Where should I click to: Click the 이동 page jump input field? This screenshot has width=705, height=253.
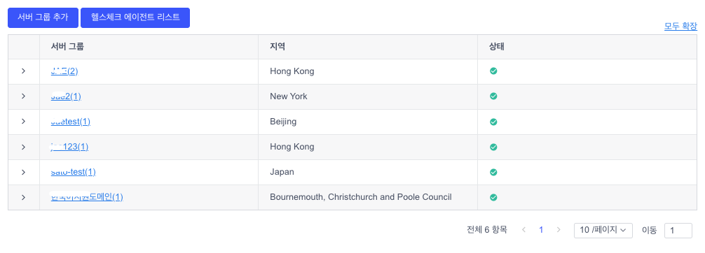(678, 230)
